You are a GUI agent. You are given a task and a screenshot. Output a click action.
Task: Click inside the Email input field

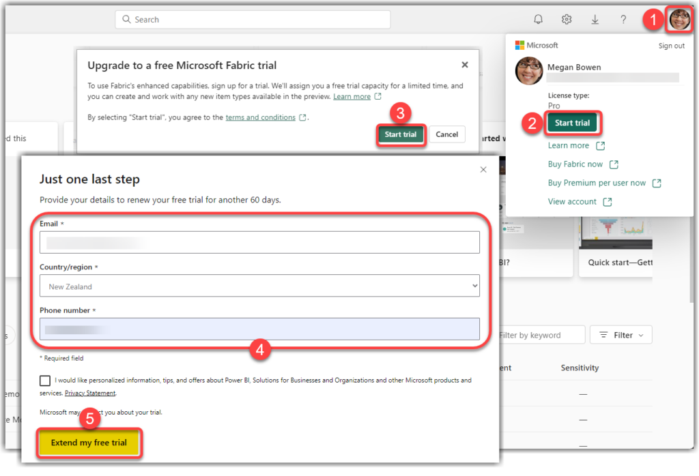[x=259, y=242]
